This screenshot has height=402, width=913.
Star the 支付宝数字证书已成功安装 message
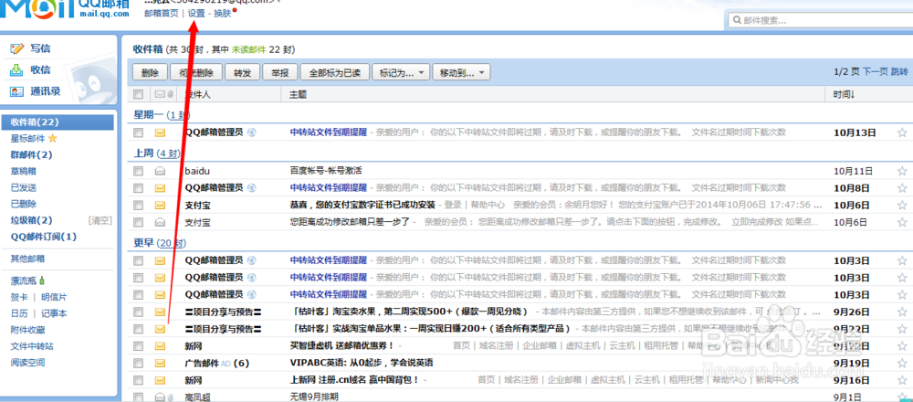[x=902, y=205]
